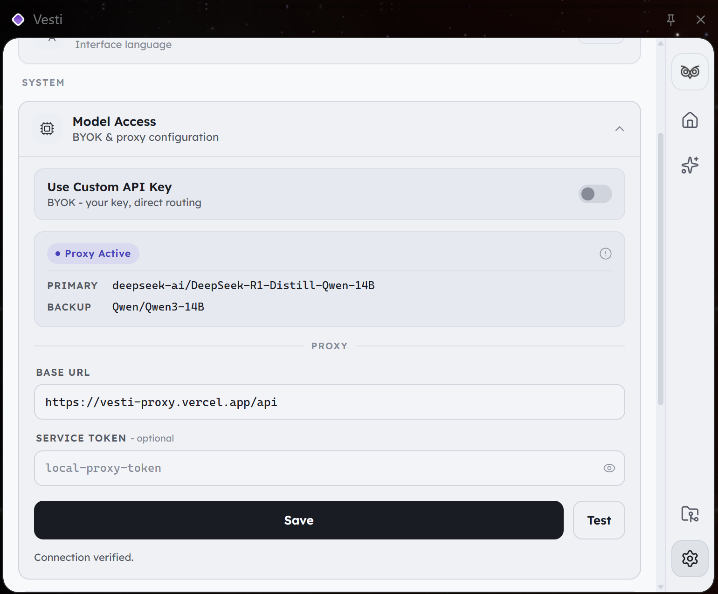Click the scroll up arrow

661,43
